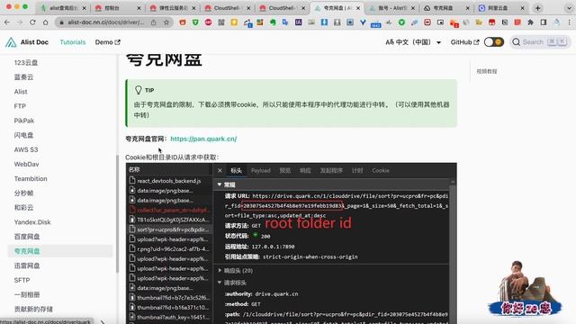Click the search magnifier icon
The image size is (576, 324).
[516, 42]
